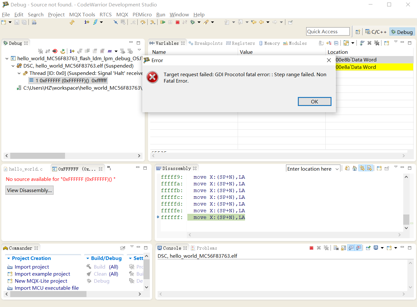The image size is (417, 307).
Task: Resume program execution with green play icon
Action: 163,22
